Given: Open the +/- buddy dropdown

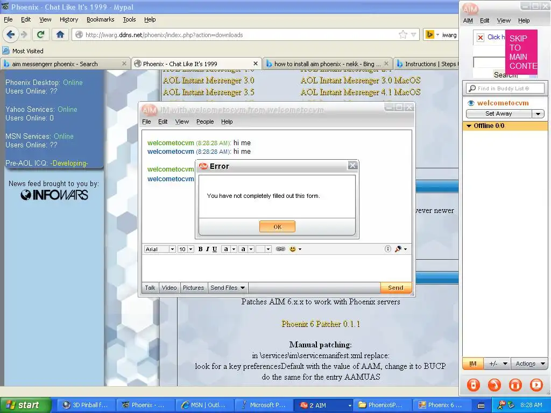Looking at the screenshot, I should (x=498, y=364).
